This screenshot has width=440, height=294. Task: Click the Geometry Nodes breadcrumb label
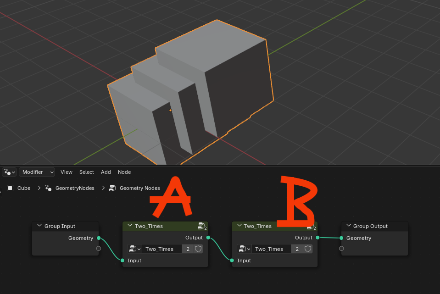[x=140, y=188]
